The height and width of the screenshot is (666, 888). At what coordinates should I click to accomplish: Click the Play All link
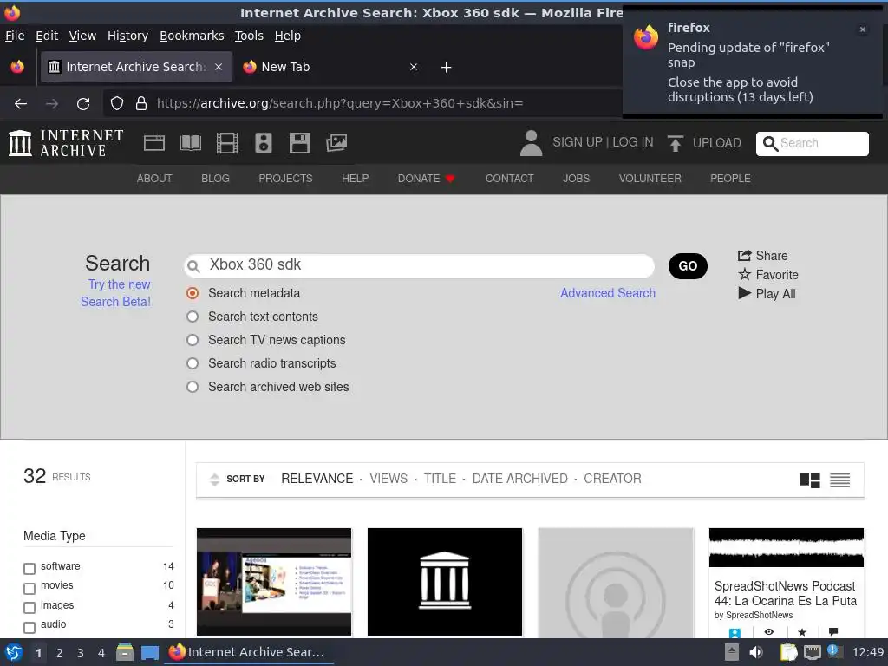pos(767,293)
